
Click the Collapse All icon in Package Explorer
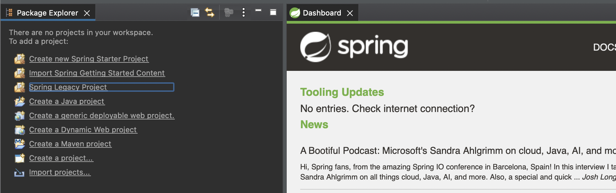tap(195, 13)
